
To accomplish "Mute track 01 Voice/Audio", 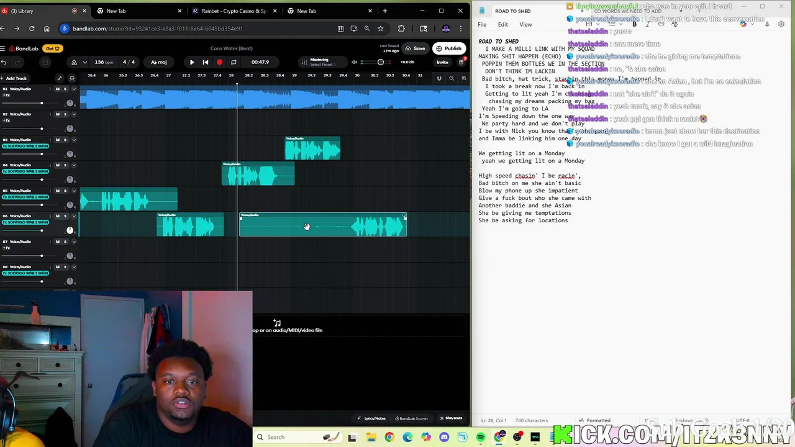I will coord(58,89).
